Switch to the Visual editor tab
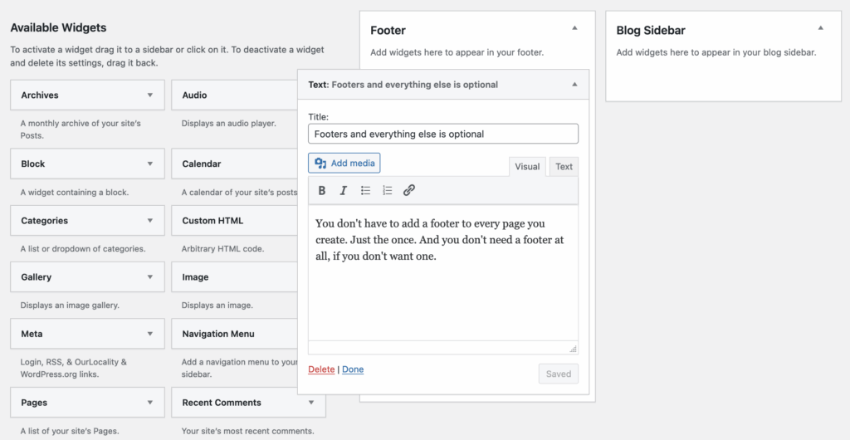850x440 pixels. pyautogui.click(x=527, y=167)
